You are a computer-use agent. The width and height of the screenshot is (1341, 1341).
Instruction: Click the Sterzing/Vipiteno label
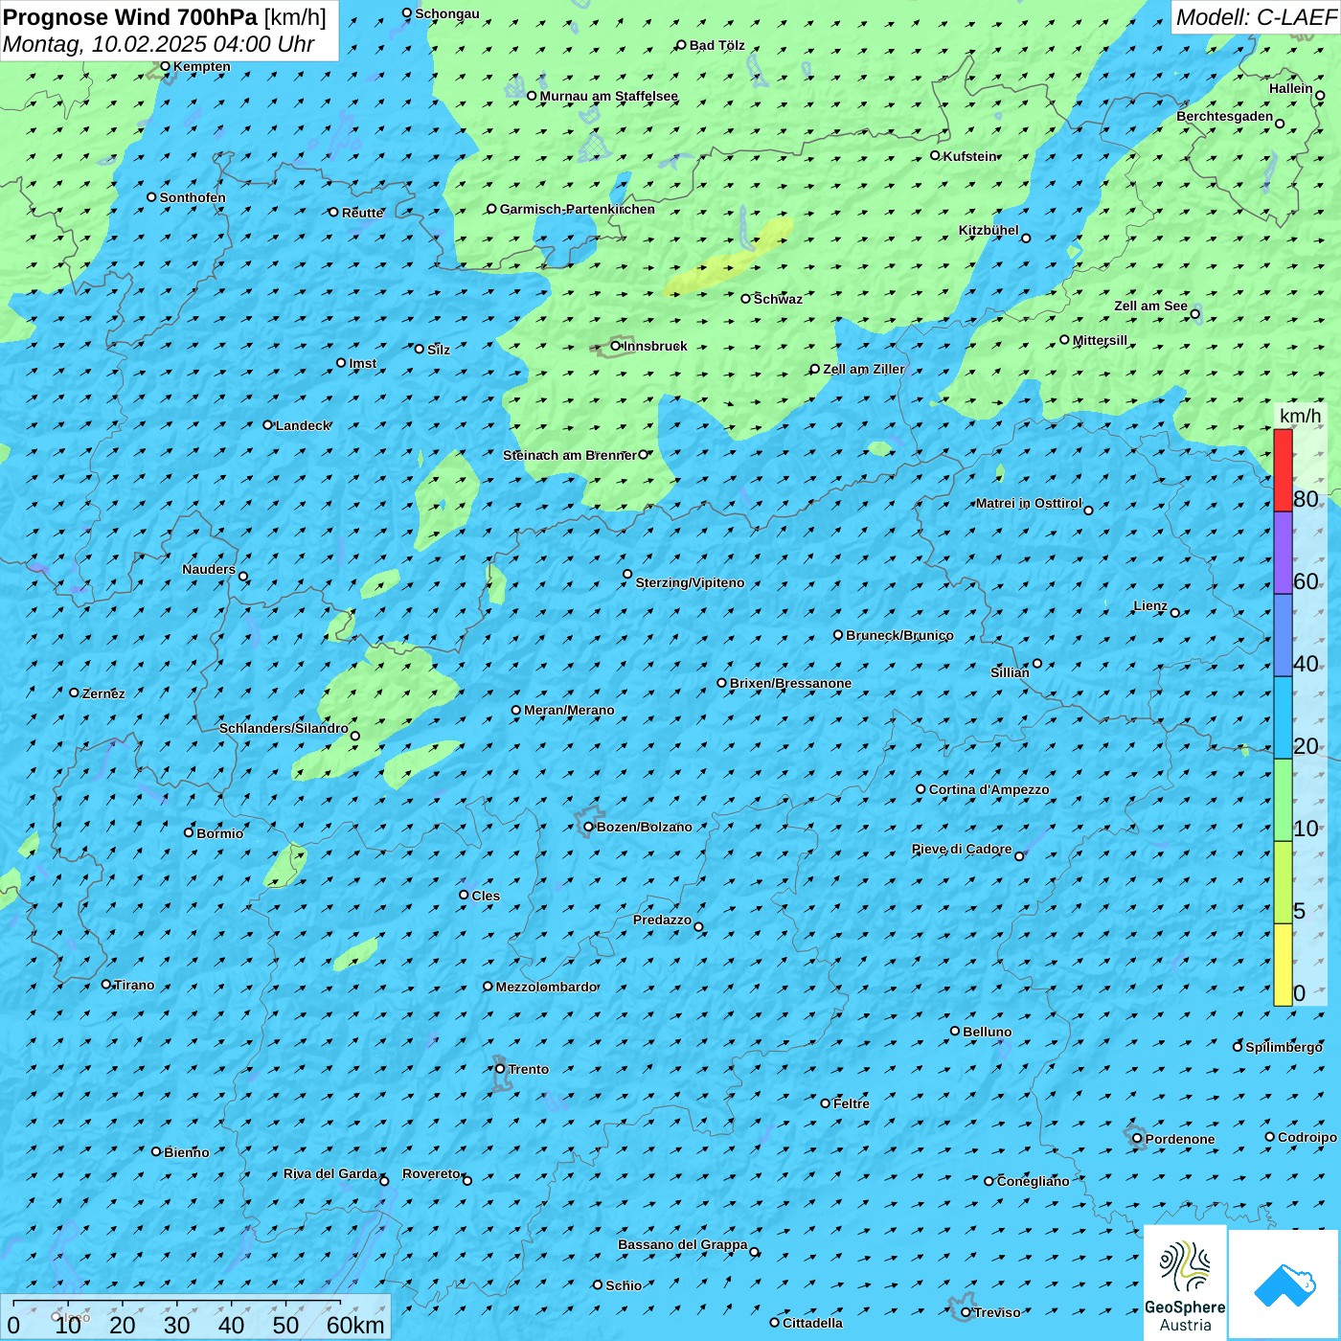click(x=690, y=582)
